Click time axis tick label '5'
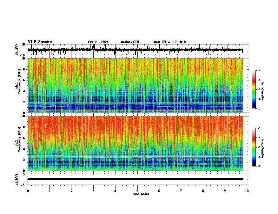 (137, 191)
